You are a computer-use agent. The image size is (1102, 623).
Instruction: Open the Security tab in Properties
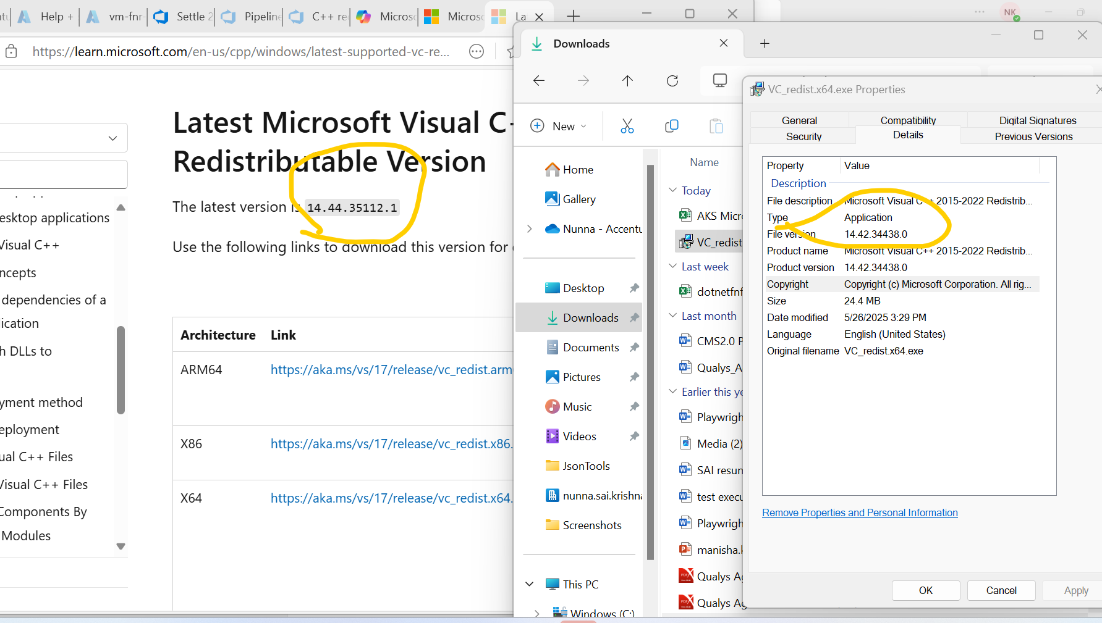pyautogui.click(x=803, y=136)
